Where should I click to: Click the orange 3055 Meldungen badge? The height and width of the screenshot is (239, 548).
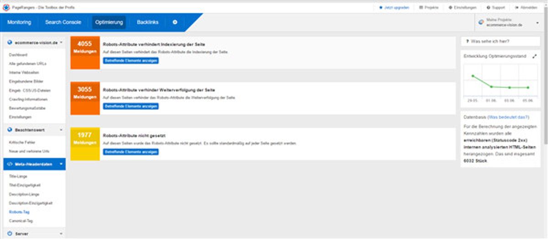click(85, 99)
